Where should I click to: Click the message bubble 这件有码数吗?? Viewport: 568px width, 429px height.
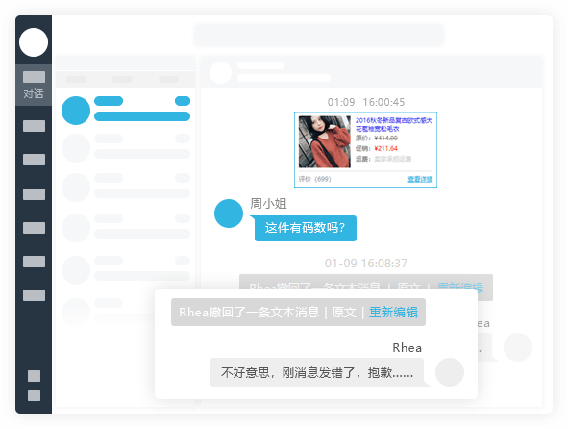pos(305,228)
